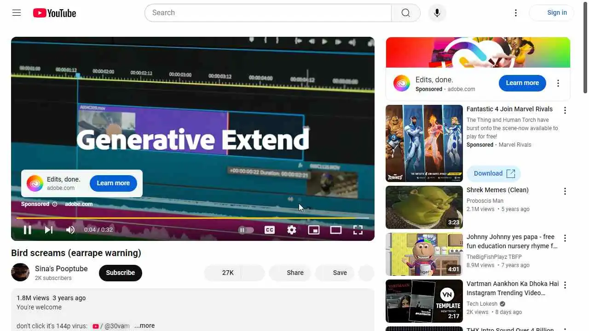Open TheBigFishPlayz TBFP channel
This screenshot has width=589, height=331.
(494, 257)
